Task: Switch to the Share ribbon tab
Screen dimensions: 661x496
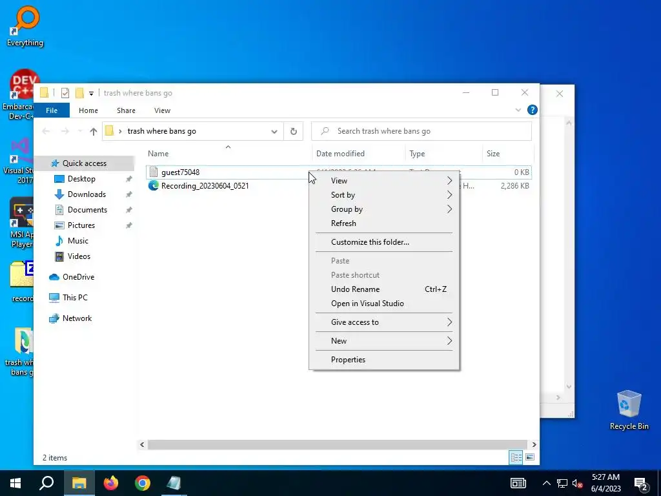Action: coord(126,110)
